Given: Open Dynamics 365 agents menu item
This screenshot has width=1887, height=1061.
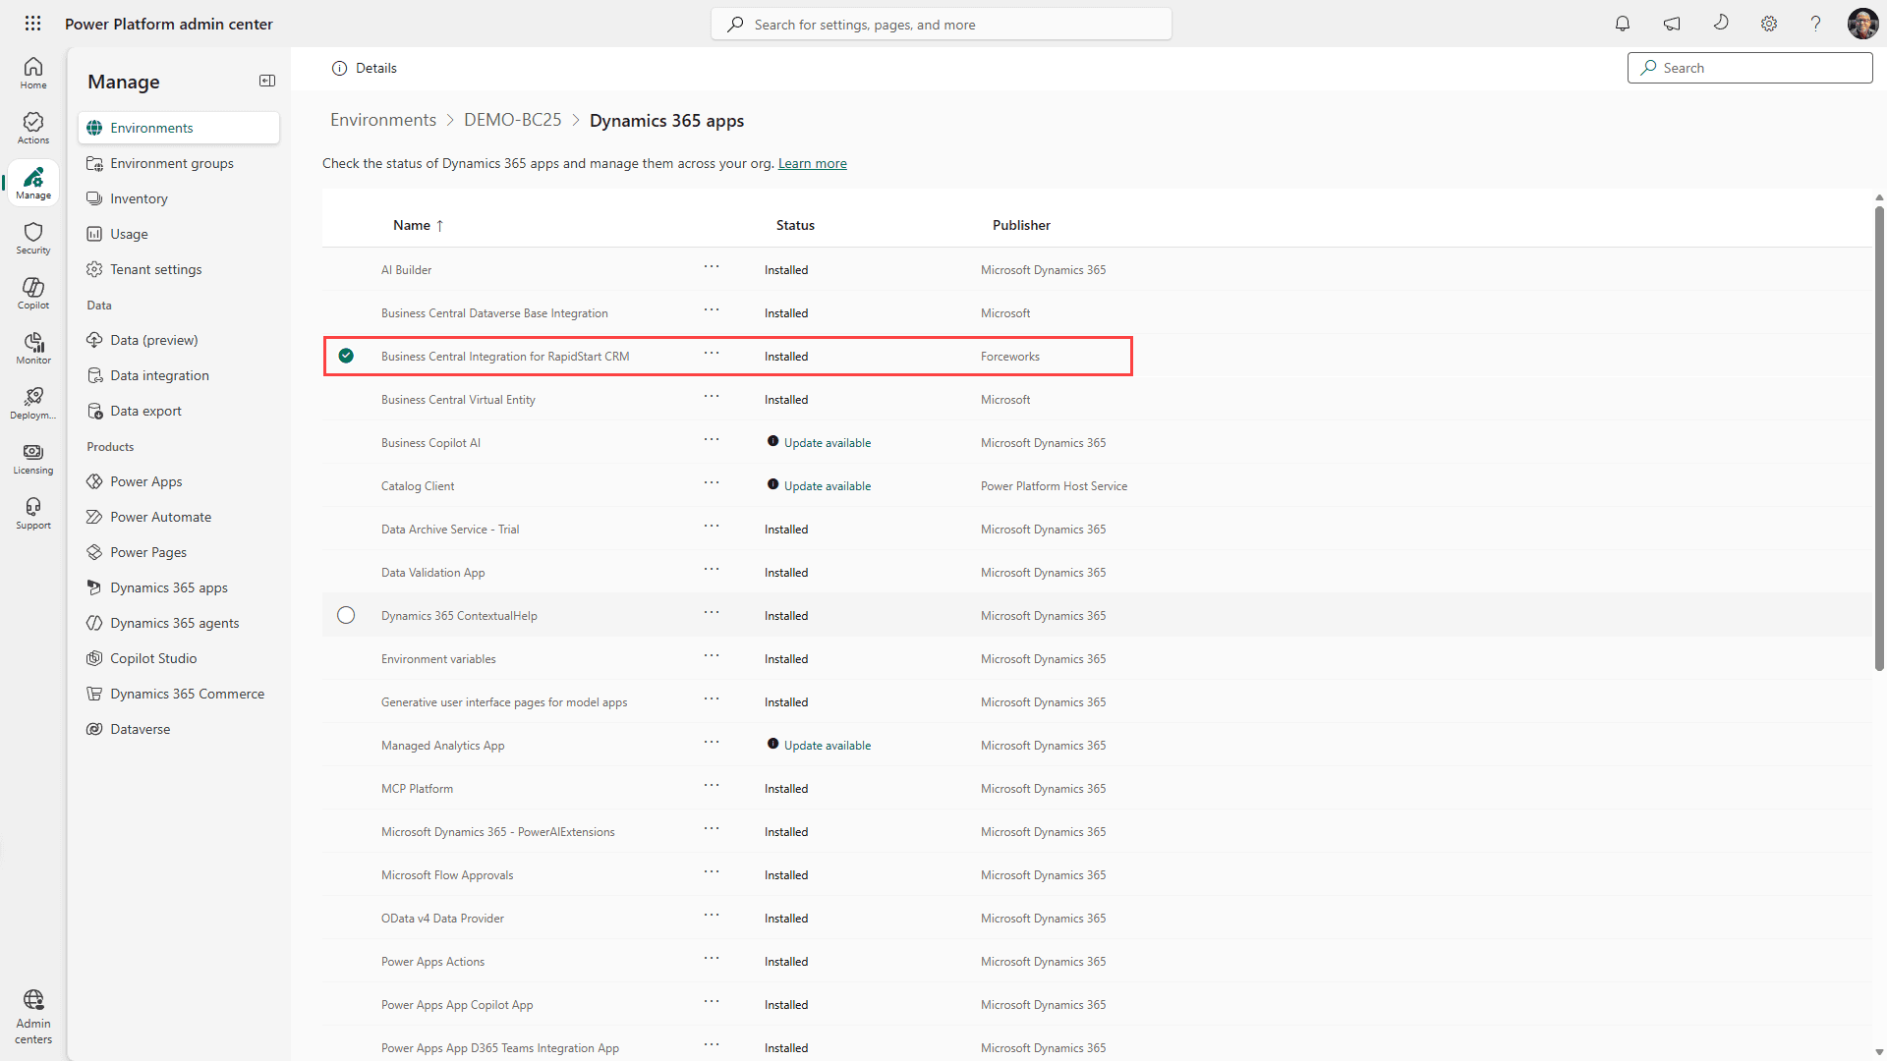Looking at the screenshot, I should pos(179,623).
